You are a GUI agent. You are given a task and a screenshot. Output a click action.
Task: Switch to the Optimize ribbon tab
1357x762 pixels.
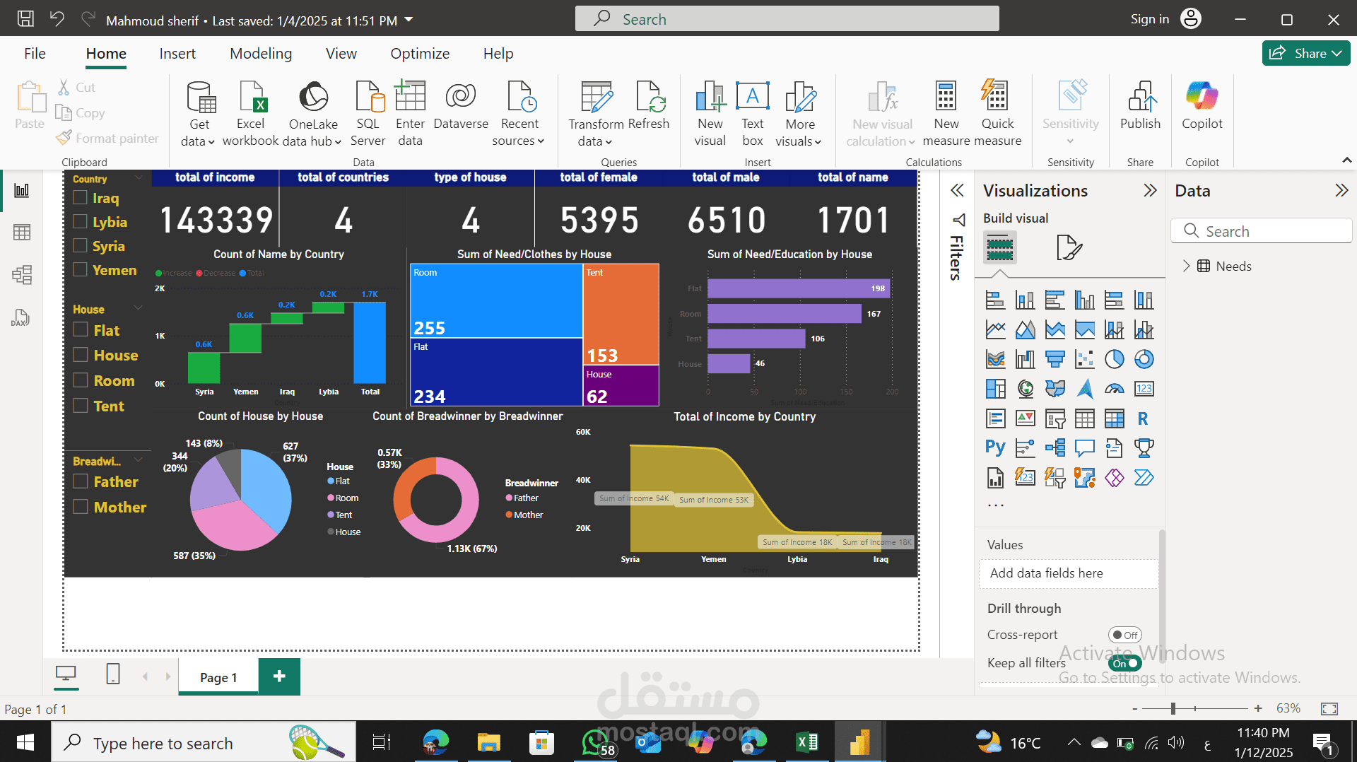point(420,54)
